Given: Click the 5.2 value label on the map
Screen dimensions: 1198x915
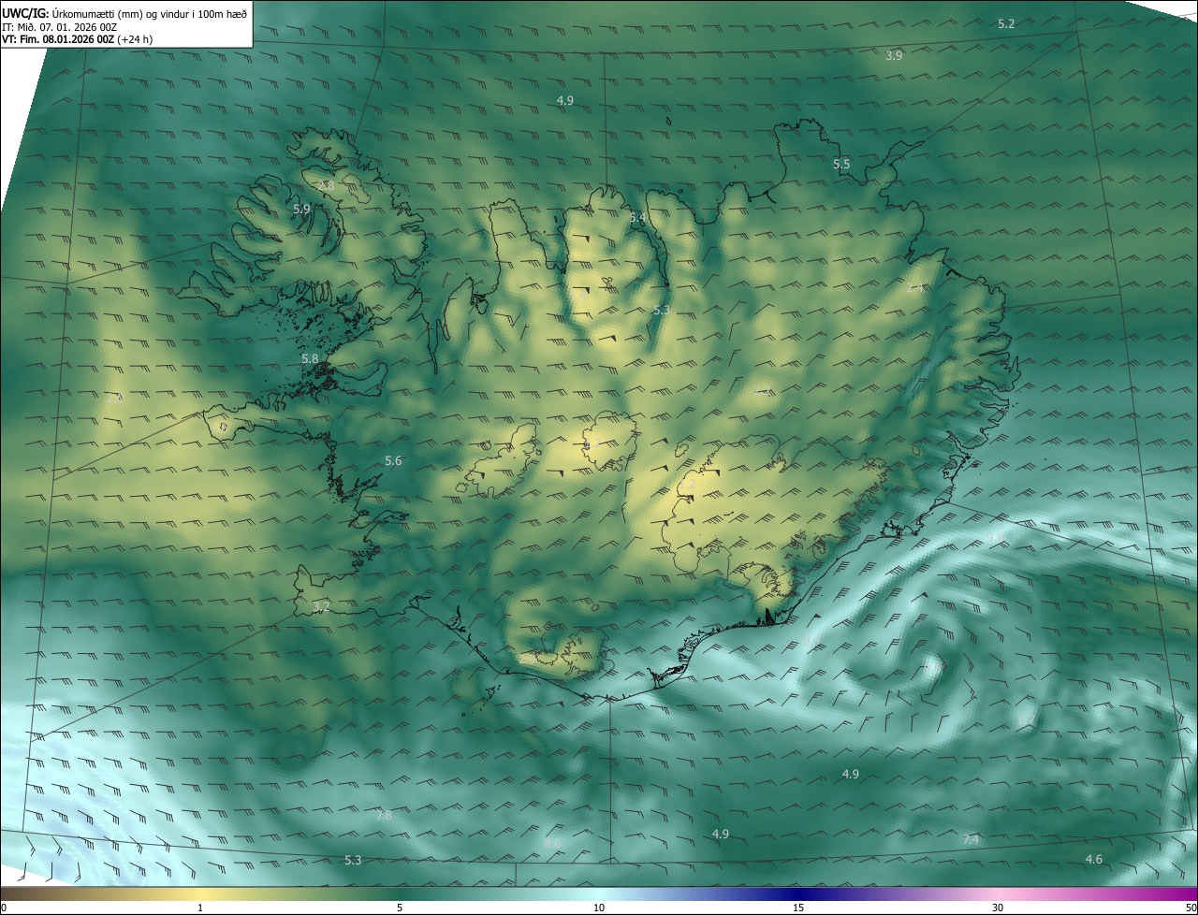Looking at the screenshot, I should [x=1006, y=23].
